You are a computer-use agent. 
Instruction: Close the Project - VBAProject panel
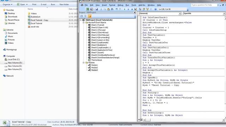coord(135,13)
